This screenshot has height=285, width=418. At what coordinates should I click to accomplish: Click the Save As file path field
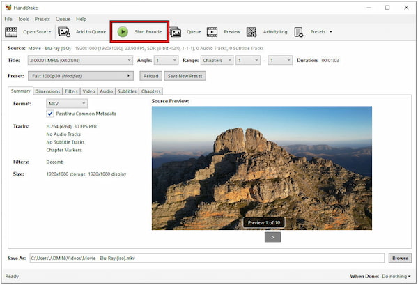pos(207,258)
